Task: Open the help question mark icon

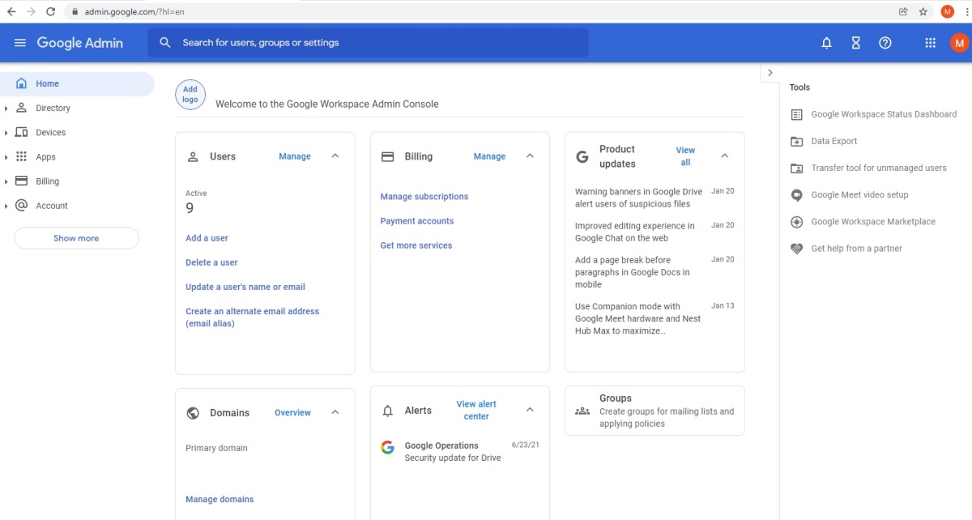Action: tap(885, 43)
